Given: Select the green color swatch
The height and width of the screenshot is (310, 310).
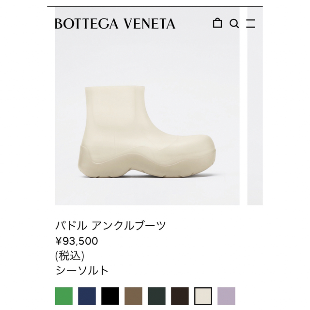Looking at the screenshot, I should (63, 296).
